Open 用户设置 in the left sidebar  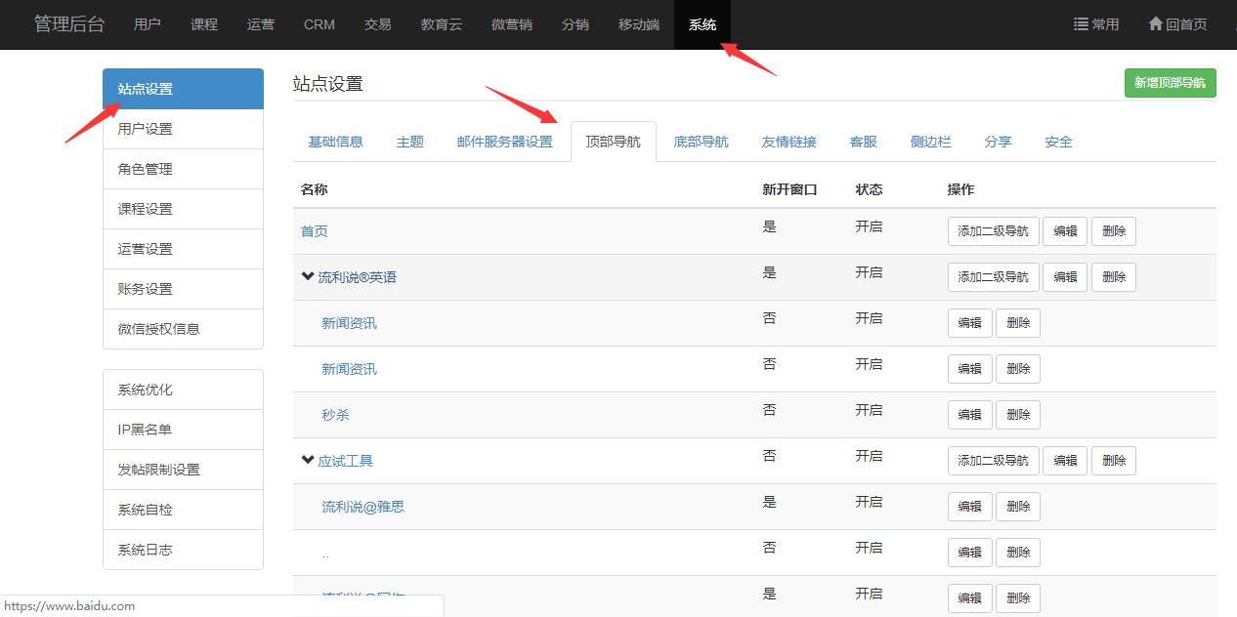145,129
